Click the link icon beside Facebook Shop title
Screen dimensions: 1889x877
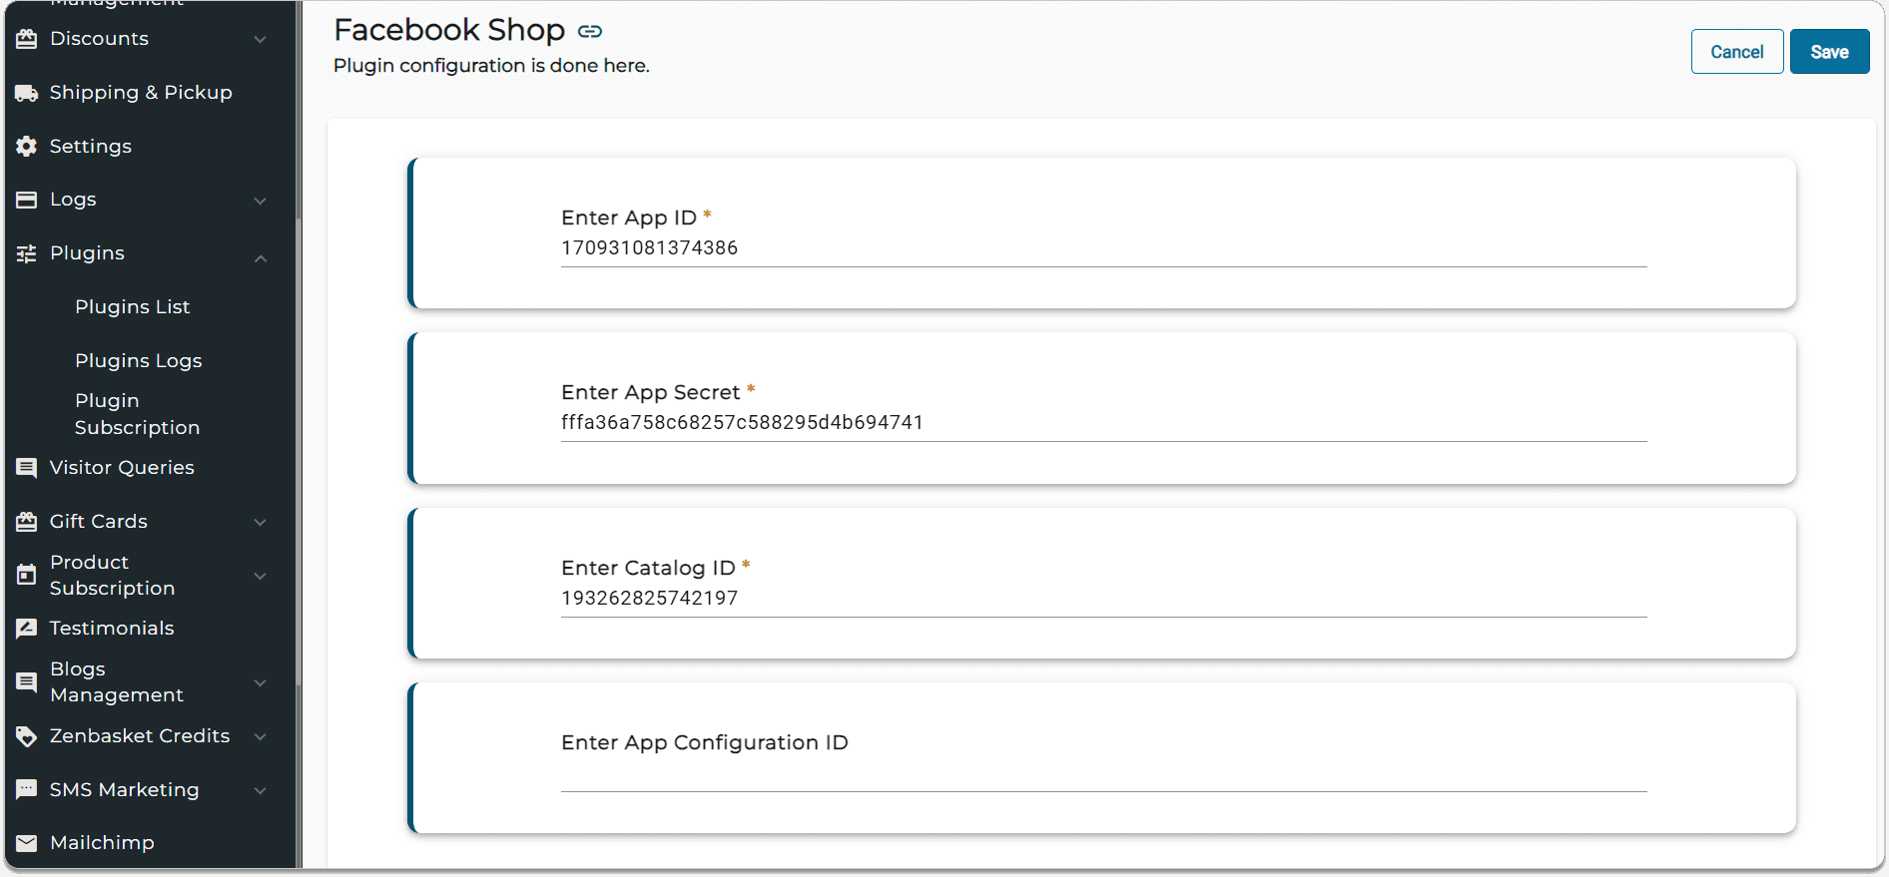(590, 32)
